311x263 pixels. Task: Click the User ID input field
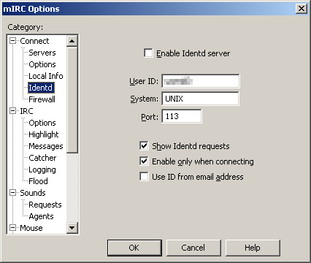point(201,81)
